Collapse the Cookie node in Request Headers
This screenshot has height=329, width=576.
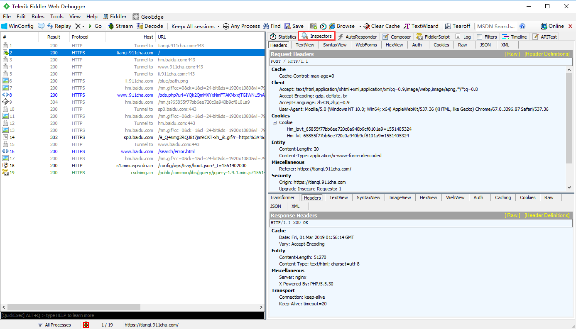pyautogui.click(x=275, y=122)
